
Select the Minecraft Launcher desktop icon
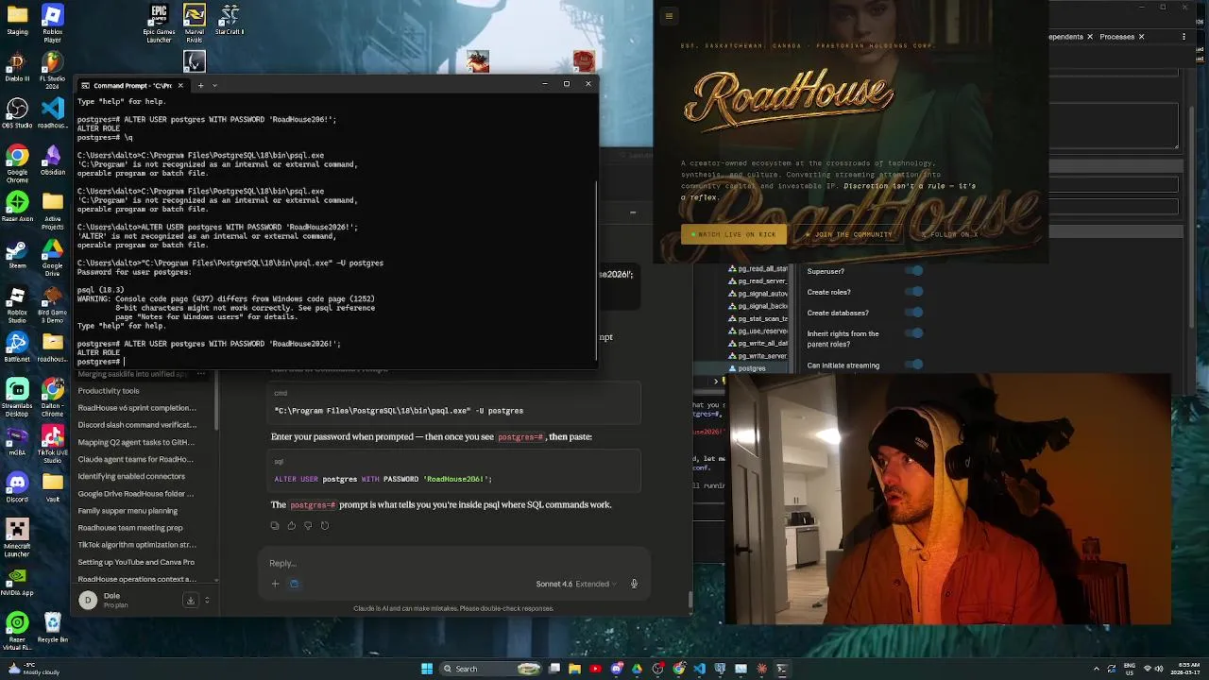click(x=17, y=536)
